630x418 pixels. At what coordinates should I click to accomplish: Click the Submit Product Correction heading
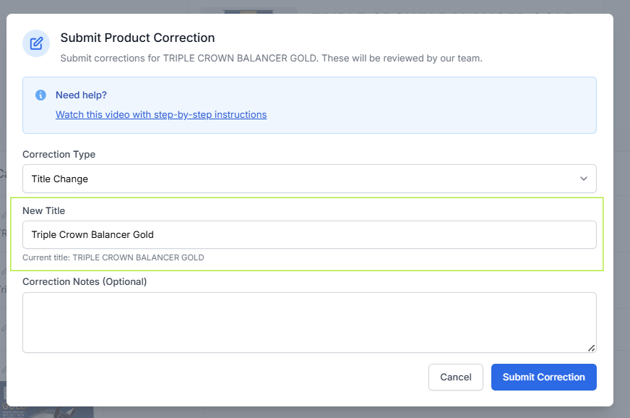[x=137, y=38]
